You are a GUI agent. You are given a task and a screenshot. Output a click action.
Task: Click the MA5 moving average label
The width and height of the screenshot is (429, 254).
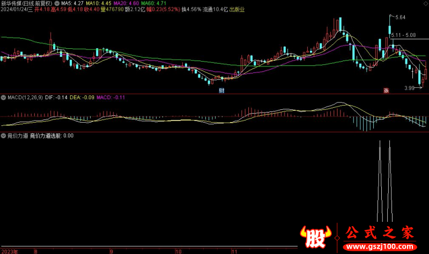pyautogui.click(x=75, y=3)
